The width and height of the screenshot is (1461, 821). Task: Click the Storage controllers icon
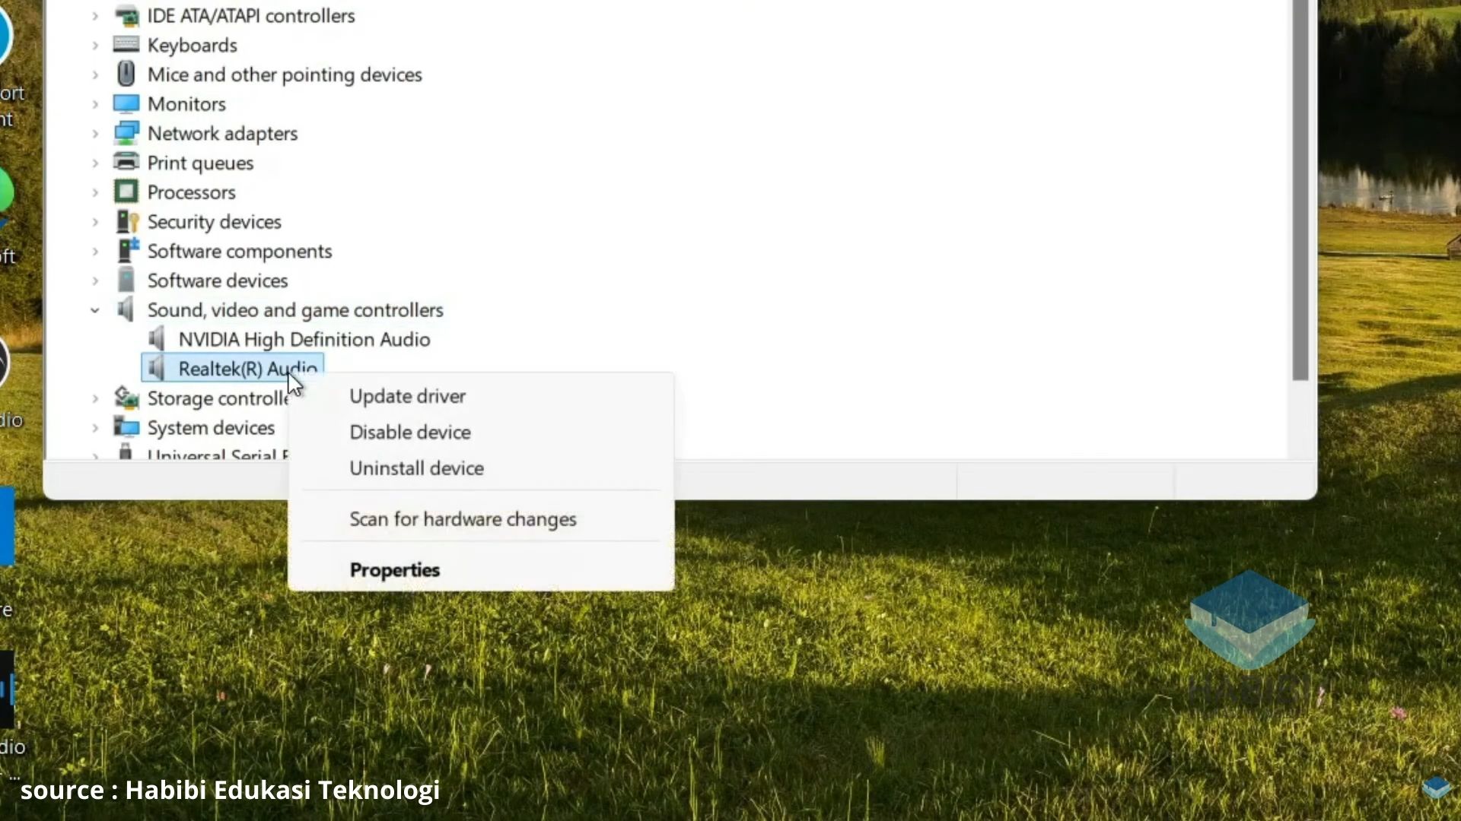[x=126, y=398]
